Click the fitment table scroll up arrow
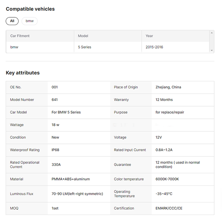222x222 pixels. click(212, 33)
